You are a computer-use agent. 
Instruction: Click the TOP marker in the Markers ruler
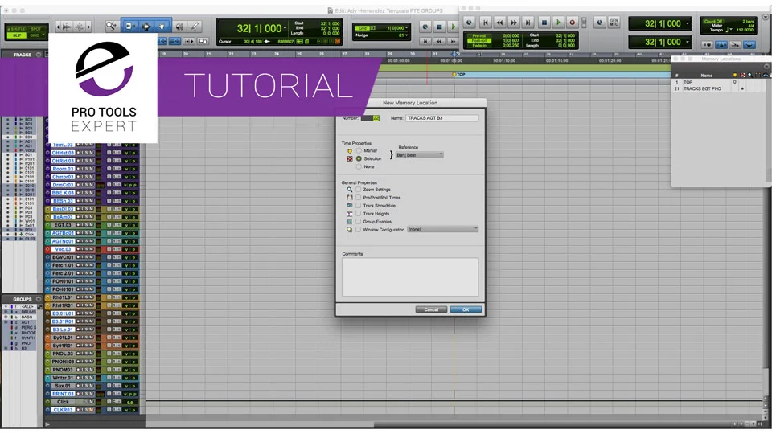459,74
